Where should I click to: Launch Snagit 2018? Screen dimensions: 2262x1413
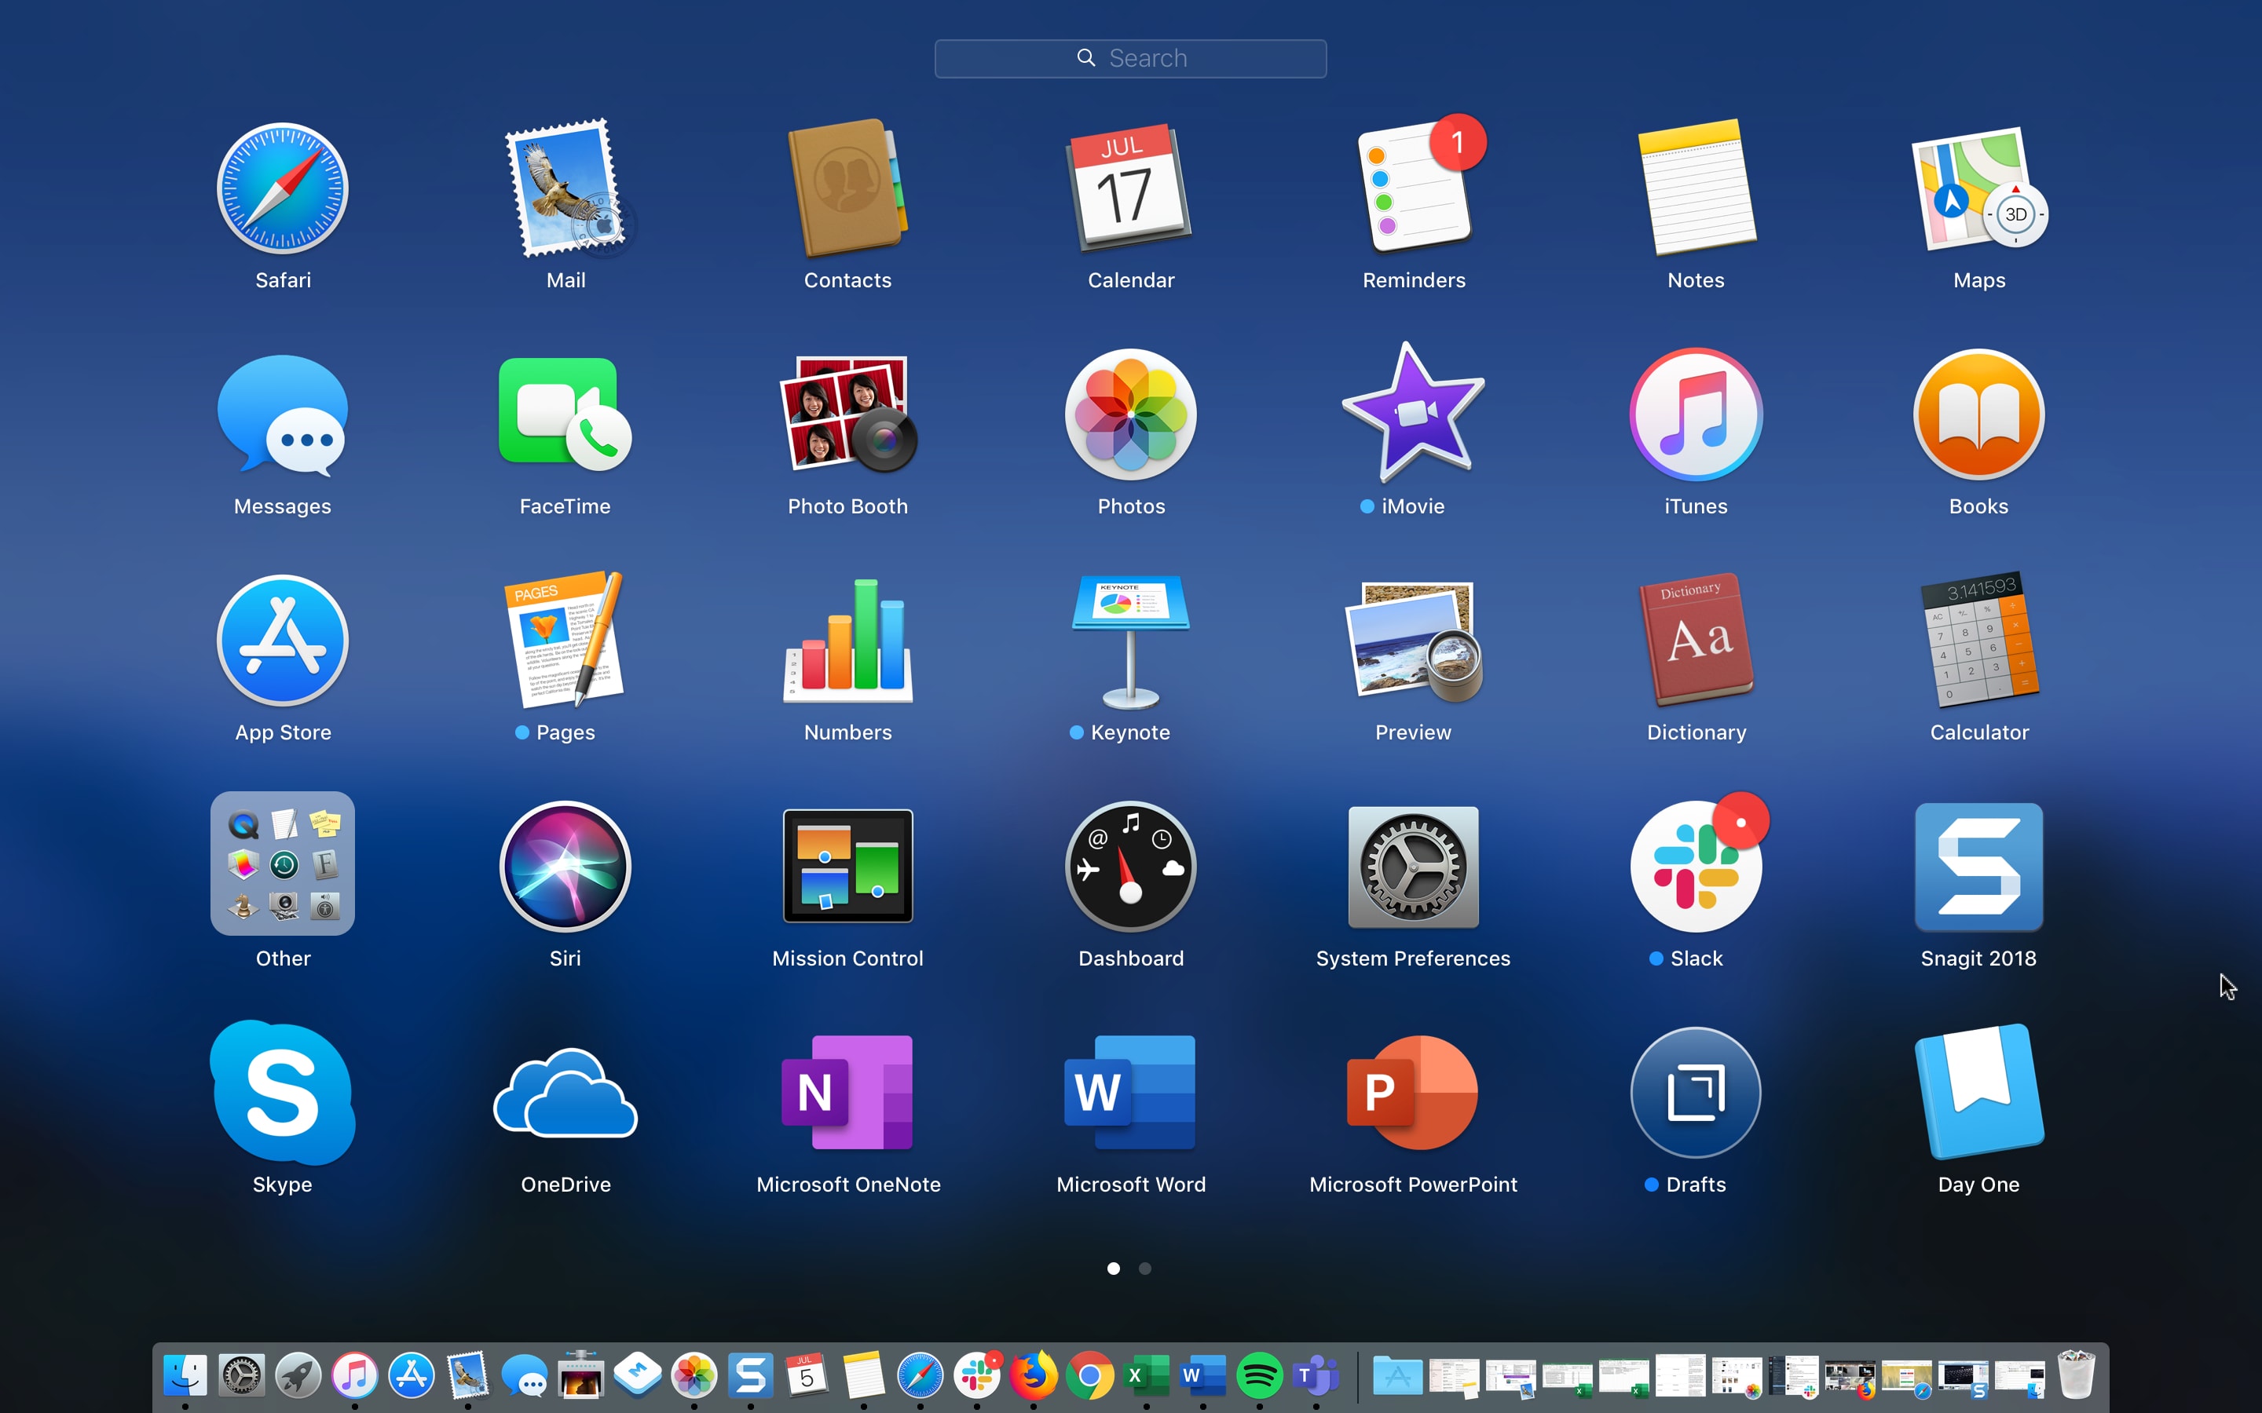1978,868
